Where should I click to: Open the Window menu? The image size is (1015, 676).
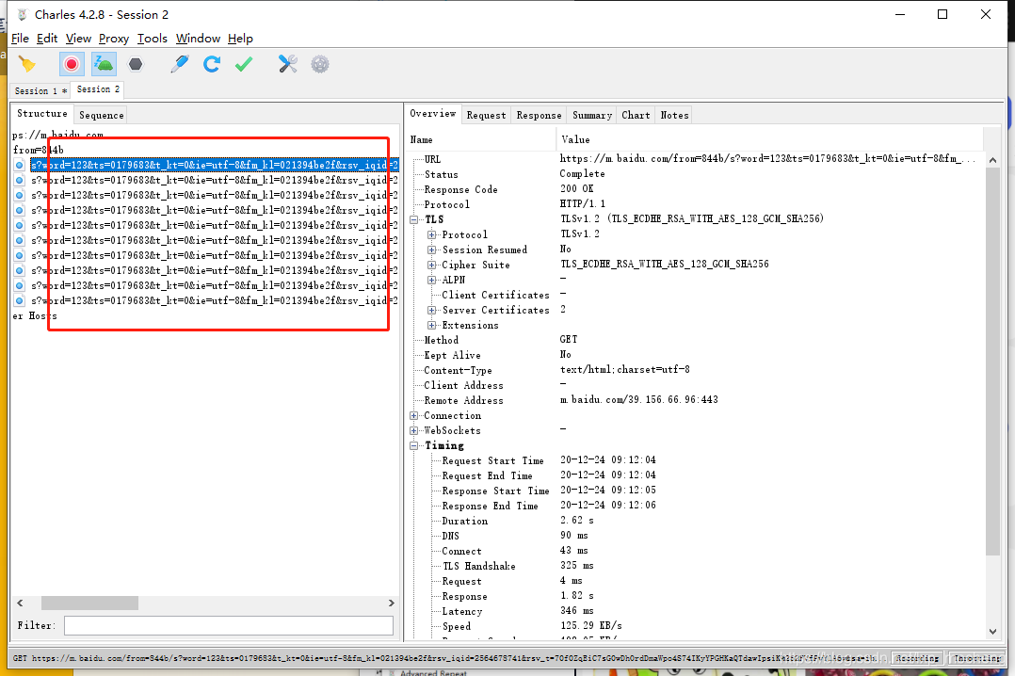coord(198,39)
